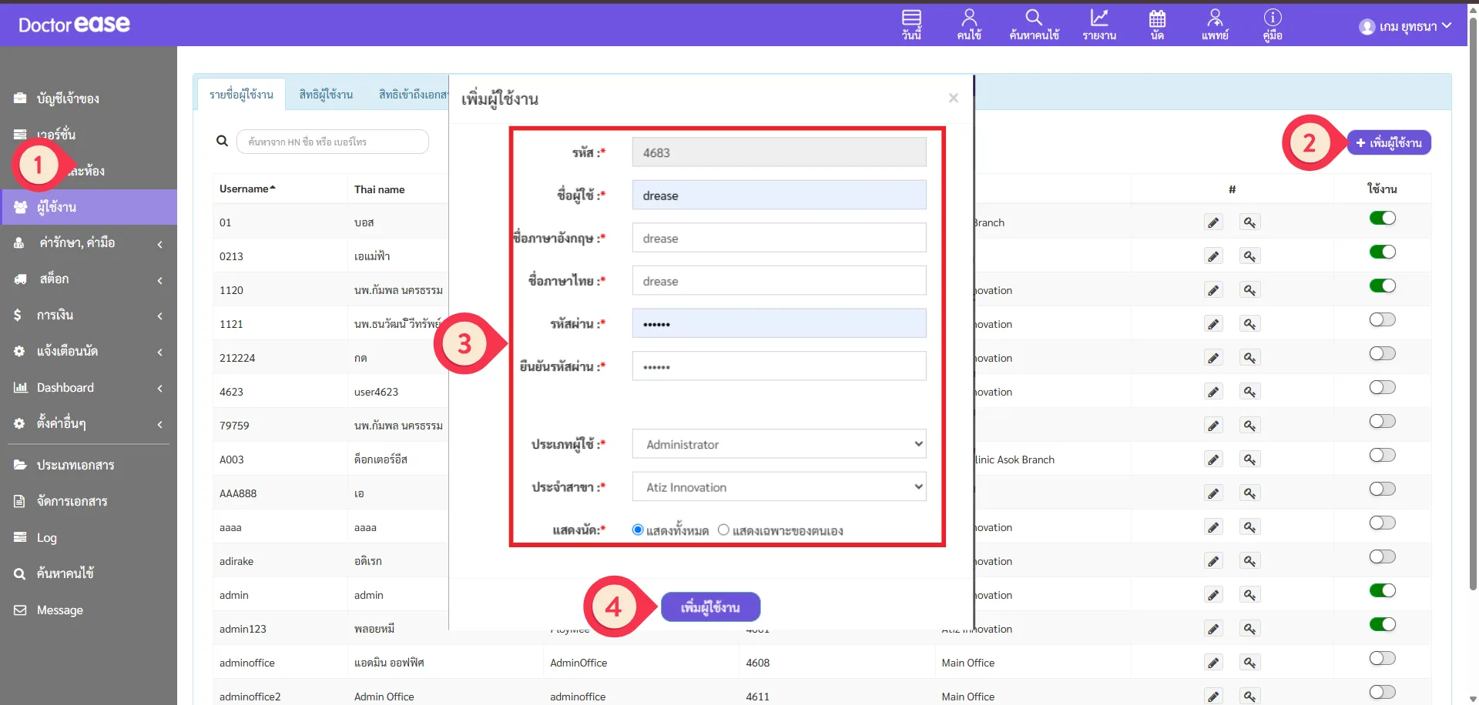Viewport: 1479px width, 705px height.
Task: Open the calendar appointment icon in top bar
Action: point(1157,24)
